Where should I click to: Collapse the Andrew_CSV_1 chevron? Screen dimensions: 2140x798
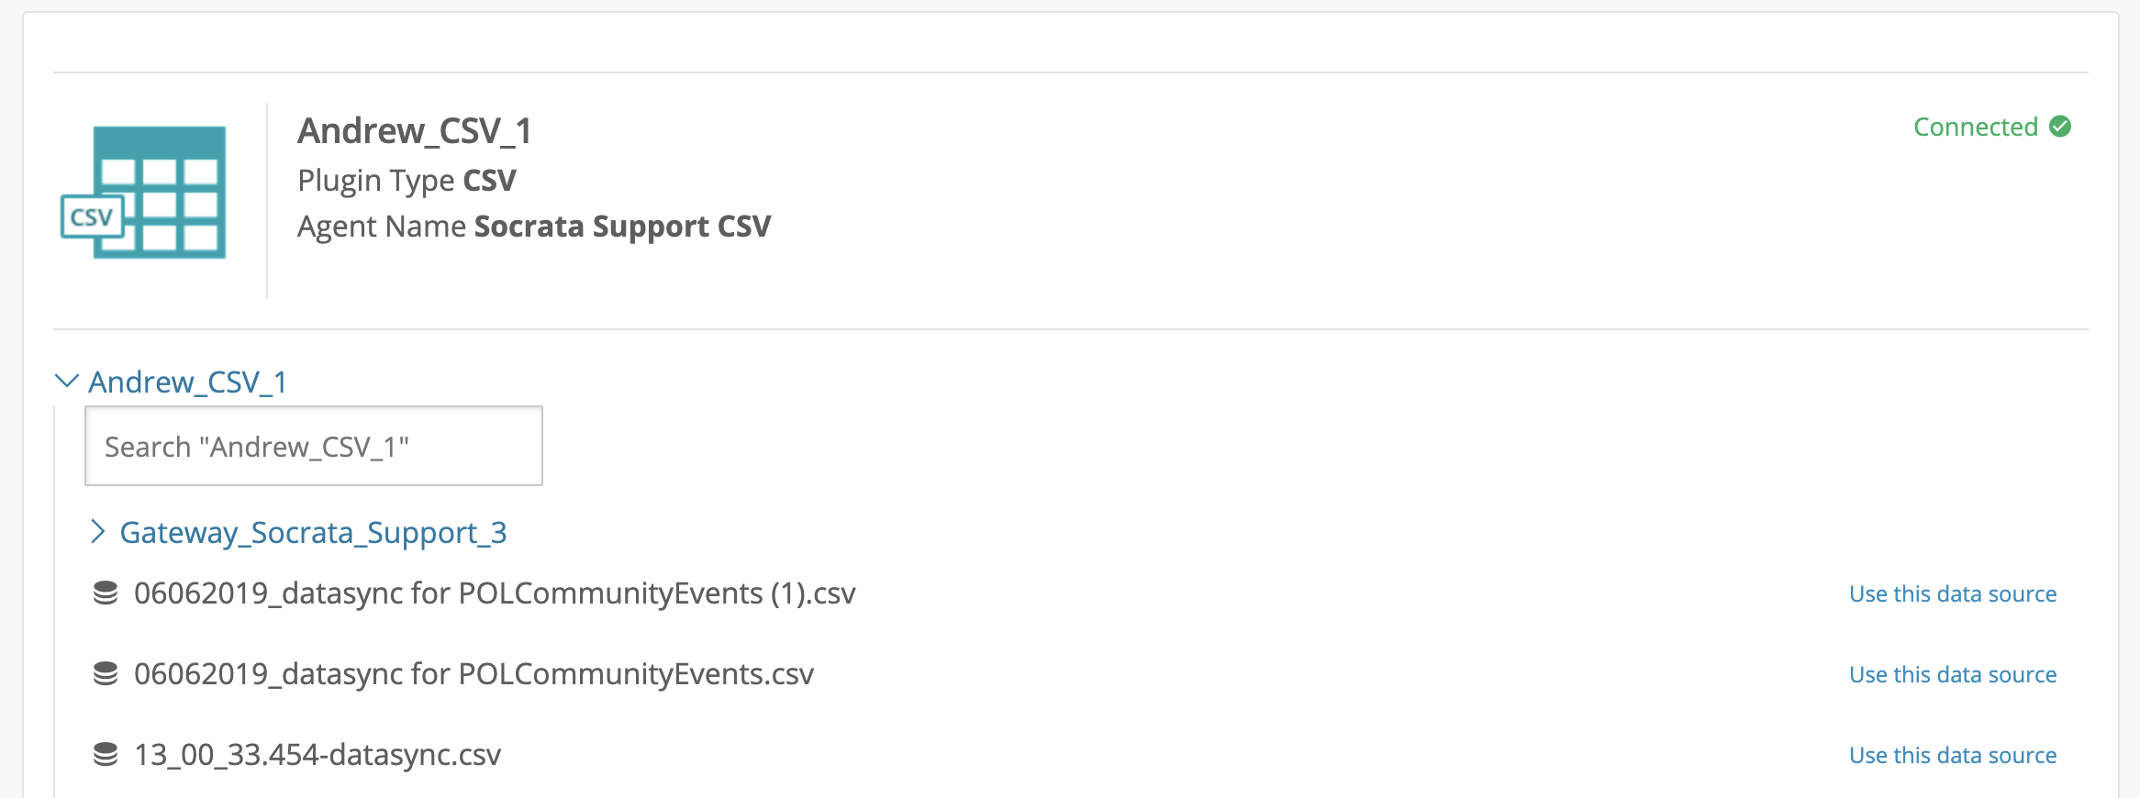point(67,381)
